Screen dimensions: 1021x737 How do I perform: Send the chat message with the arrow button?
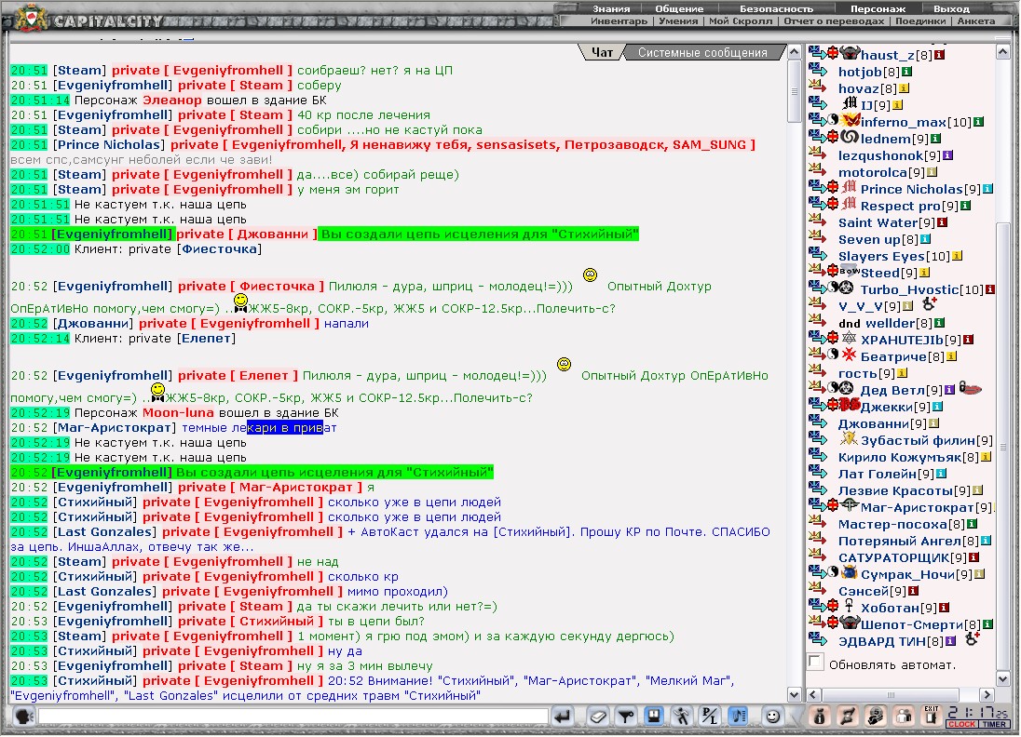click(x=563, y=717)
